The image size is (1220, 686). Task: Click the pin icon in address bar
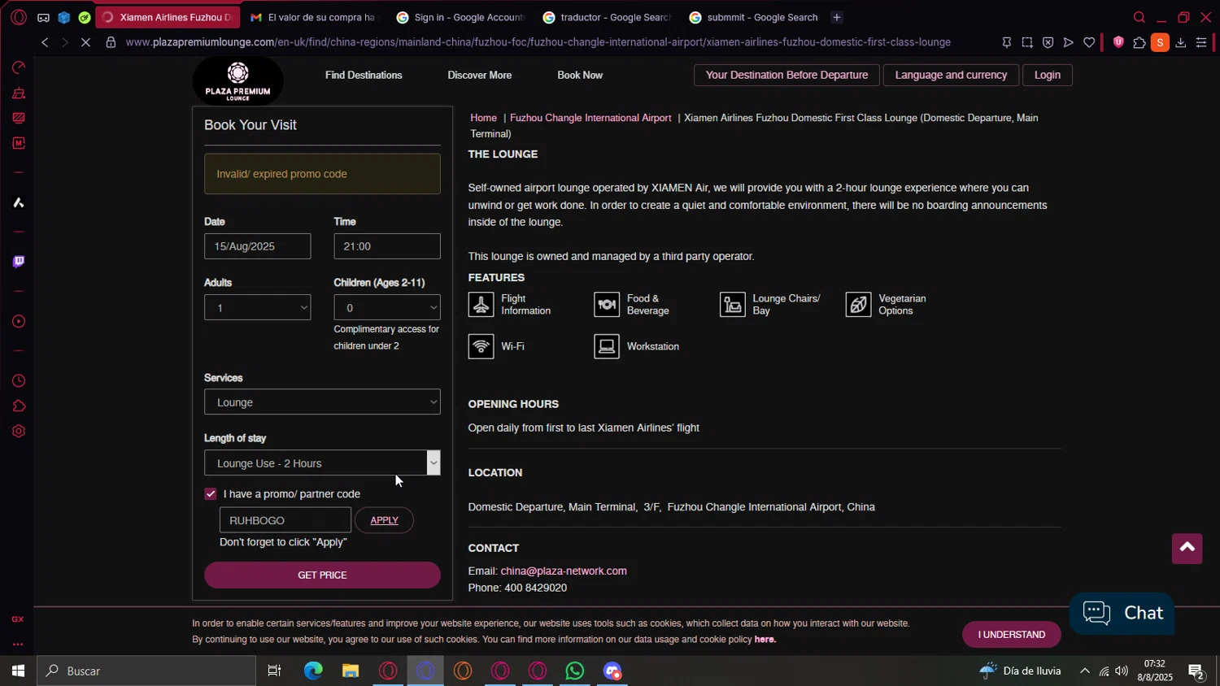[x=1006, y=42]
